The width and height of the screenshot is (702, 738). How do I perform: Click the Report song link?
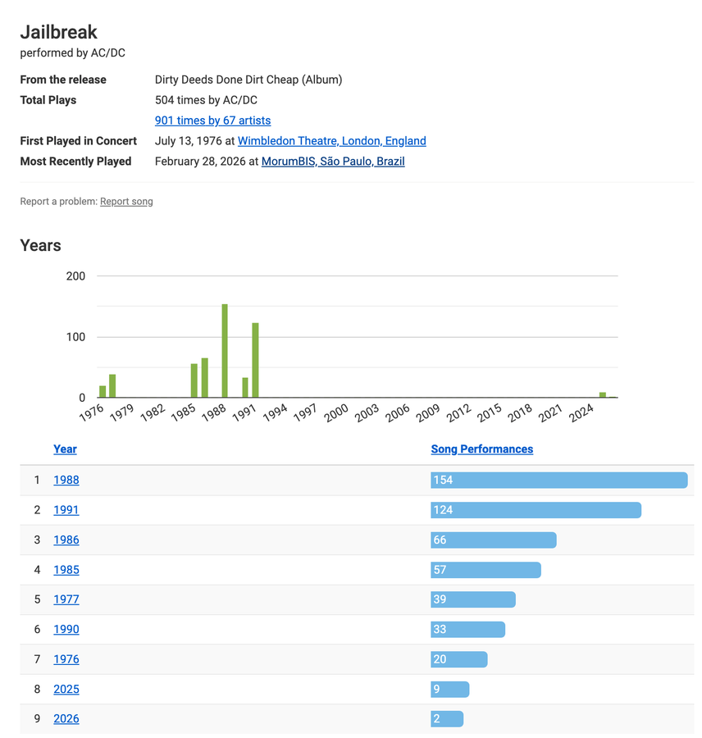click(126, 202)
